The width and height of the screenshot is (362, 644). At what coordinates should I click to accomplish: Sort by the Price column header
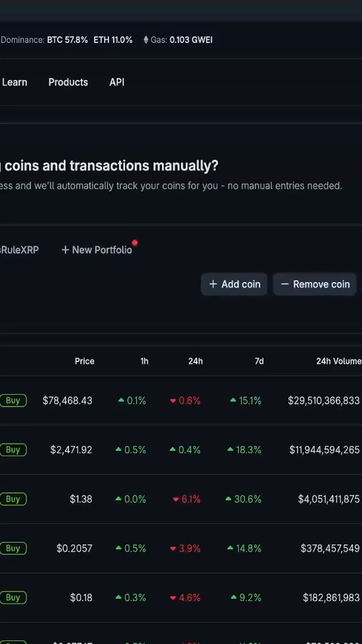pyautogui.click(x=85, y=361)
